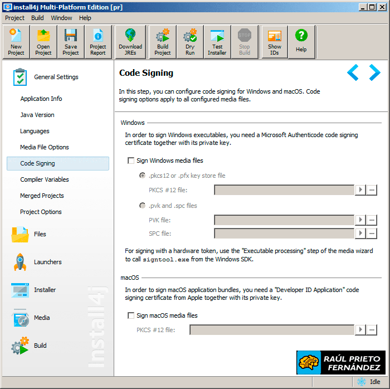Select Application Info in sidebar
The width and height of the screenshot is (390, 389).
click(41, 99)
